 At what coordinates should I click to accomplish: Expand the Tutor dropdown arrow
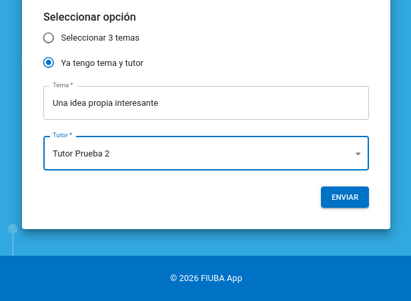358,154
